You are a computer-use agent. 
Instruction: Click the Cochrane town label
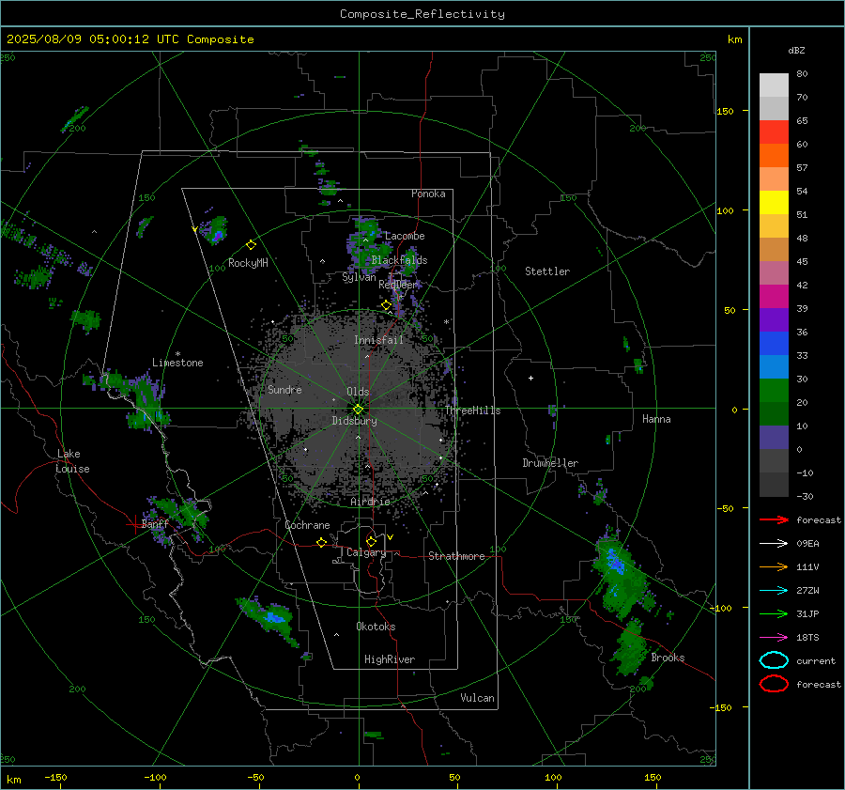[x=307, y=525]
